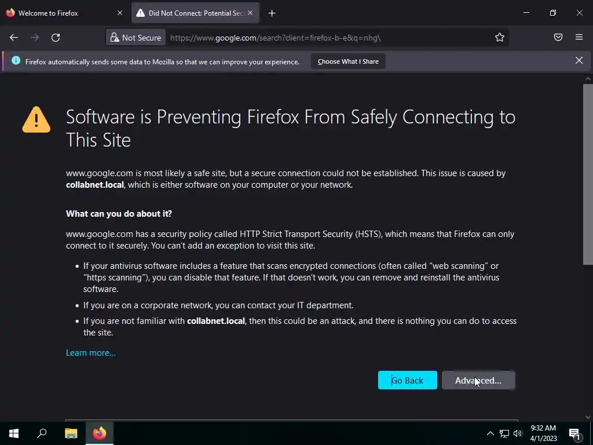Go back using the back arrow
This screenshot has height=445, width=593.
tap(14, 38)
